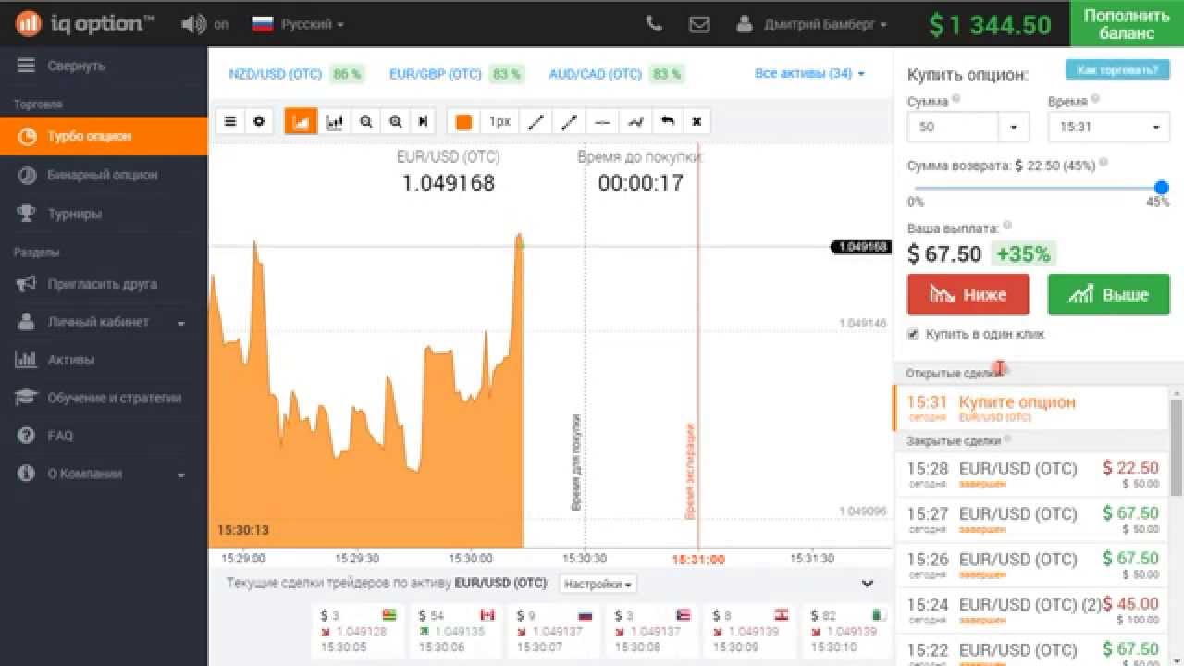Open the Настройки dropdown
Image resolution: width=1184 pixels, height=666 pixels.
[598, 584]
